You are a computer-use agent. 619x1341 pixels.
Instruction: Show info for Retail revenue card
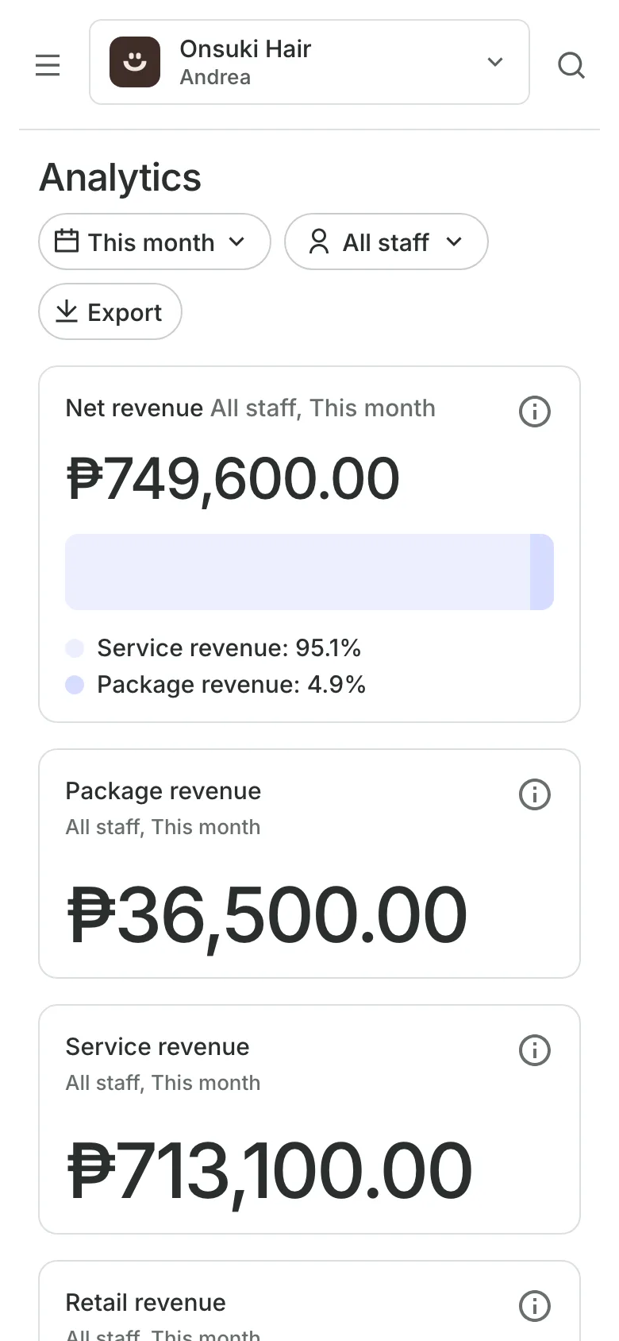(535, 1306)
